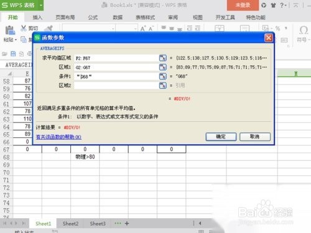The height and width of the screenshot is (233, 311).
Task: Open the 开始 ribbon tab
Action: pos(13,17)
